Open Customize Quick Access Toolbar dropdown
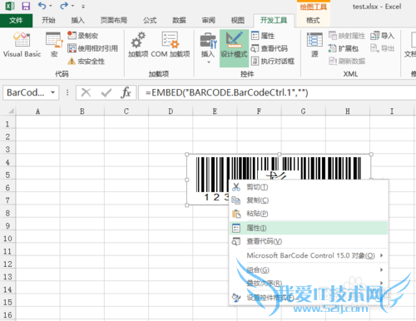Screen dimensions: 416x321 tap(83, 6)
